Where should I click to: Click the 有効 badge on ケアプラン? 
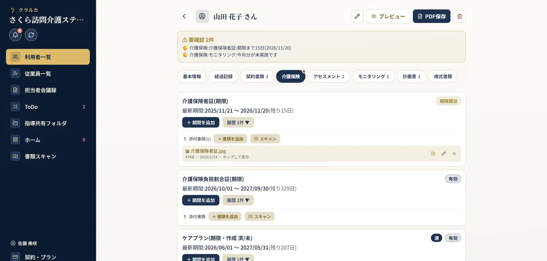(x=453, y=238)
